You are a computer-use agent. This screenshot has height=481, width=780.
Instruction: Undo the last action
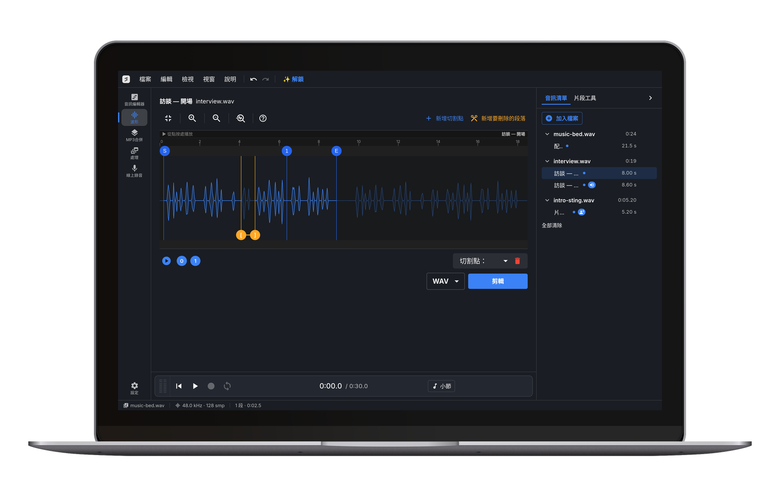click(x=254, y=79)
